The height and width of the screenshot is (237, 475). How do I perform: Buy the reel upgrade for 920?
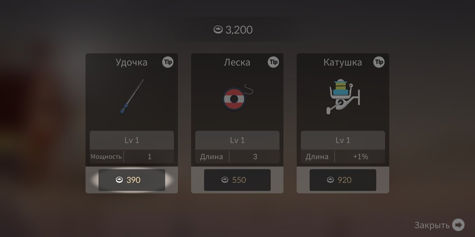click(343, 180)
